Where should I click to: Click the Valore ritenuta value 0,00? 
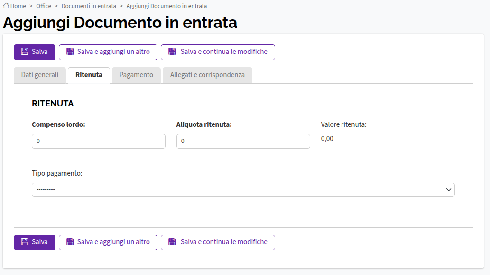pyautogui.click(x=327, y=139)
